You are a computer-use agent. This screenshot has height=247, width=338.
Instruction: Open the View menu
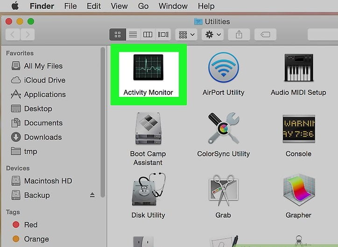tap(119, 6)
